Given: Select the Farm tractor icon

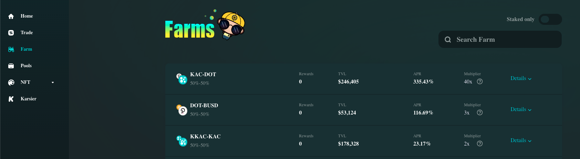Looking at the screenshot, I should [11, 49].
